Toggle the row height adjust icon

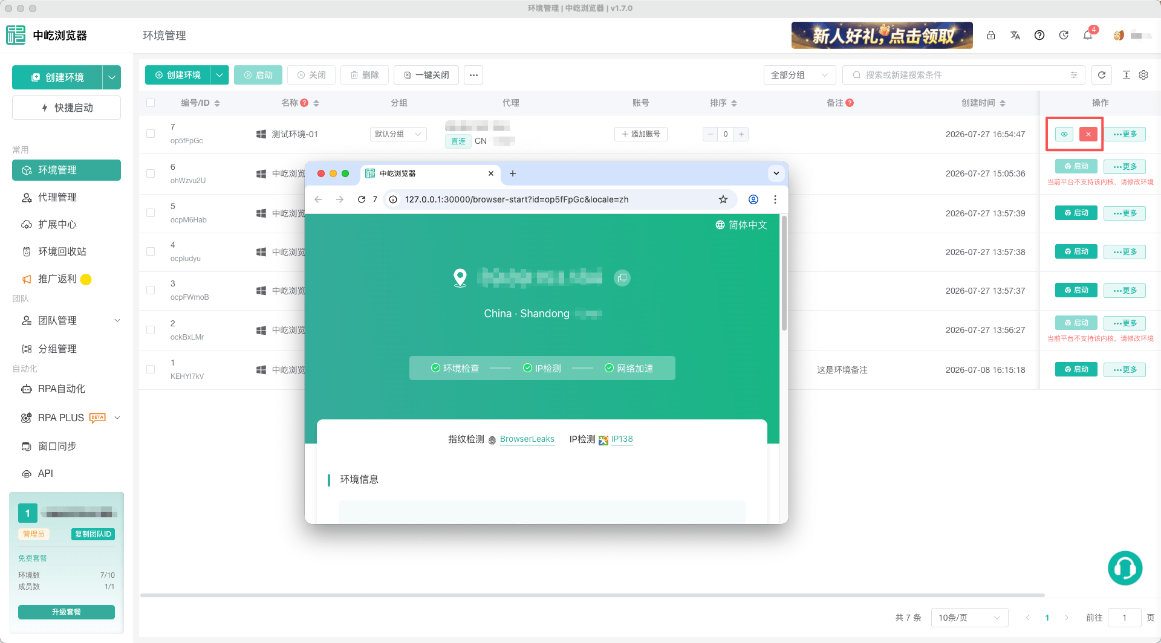[x=1126, y=75]
